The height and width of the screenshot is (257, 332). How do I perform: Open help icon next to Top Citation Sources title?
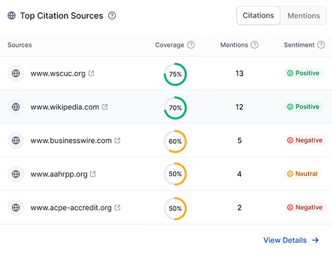pos(112,16)
